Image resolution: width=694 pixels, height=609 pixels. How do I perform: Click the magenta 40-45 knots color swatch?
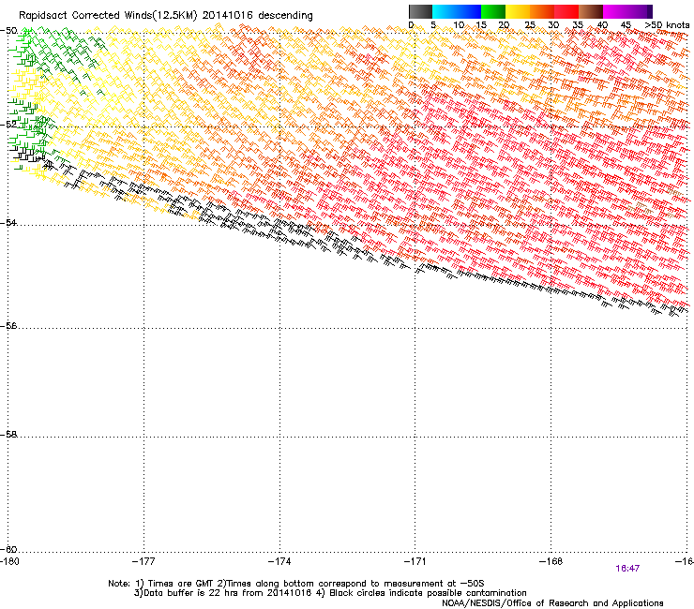[x=615, y=11]
